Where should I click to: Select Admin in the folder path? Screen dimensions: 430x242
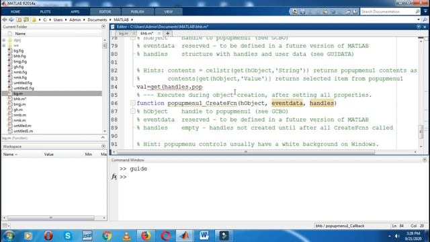75,19
